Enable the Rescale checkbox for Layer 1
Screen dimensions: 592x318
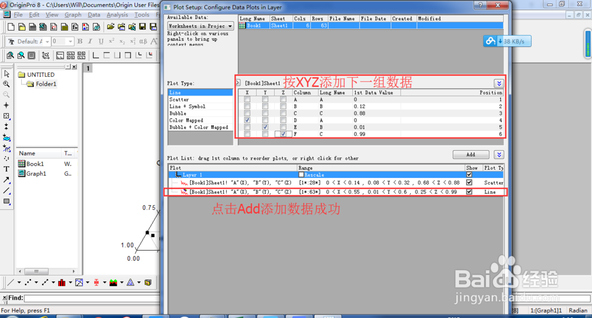point(301,175)
